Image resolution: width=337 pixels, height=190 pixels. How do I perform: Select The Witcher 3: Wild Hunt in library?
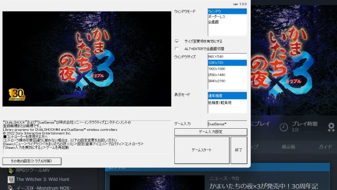(43, 179)
